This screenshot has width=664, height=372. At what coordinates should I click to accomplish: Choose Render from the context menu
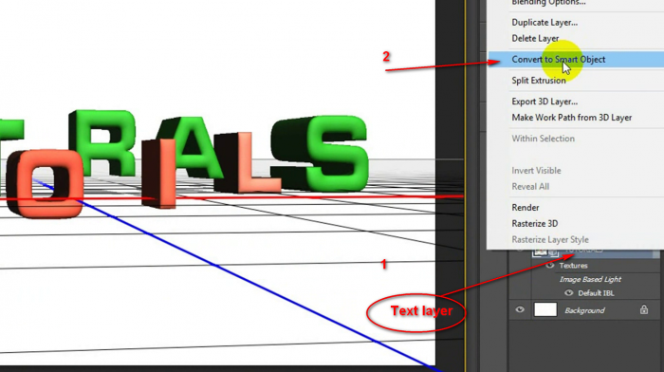(x=526, y=208)
